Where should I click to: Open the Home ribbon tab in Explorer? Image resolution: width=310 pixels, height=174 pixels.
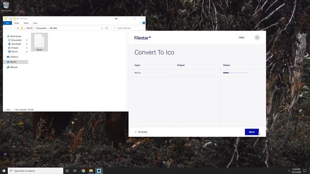[16, 23]
